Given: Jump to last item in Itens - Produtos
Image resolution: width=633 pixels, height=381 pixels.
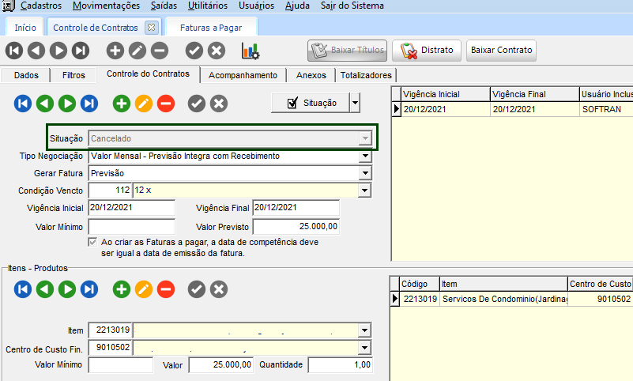Looking at the screenshot, I should [89, 289].
